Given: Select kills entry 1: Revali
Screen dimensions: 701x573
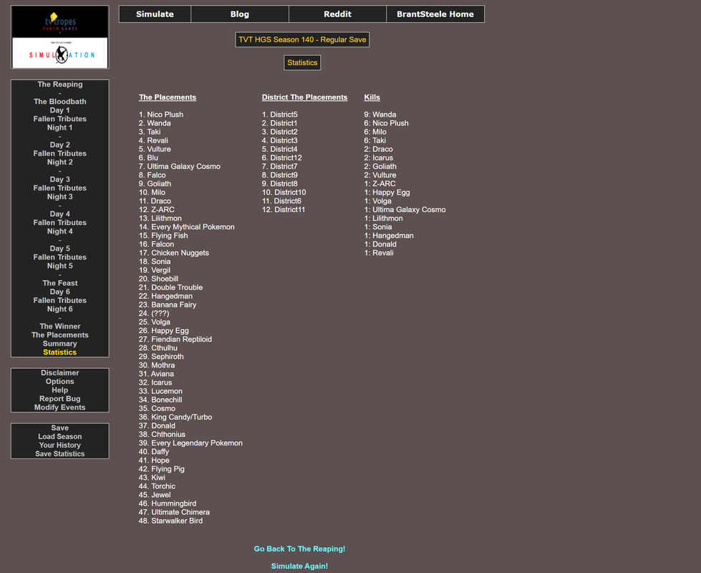Looking at the screenshot, I should pyautogui.click(x=379, y=253).
